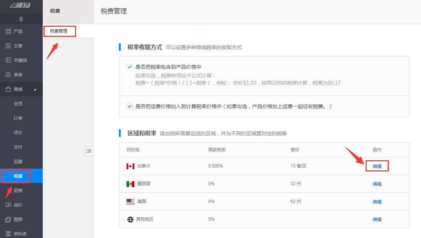Open 订单 orders menu item
Viewport: 421px width, 238px height.
click(18, 118)
